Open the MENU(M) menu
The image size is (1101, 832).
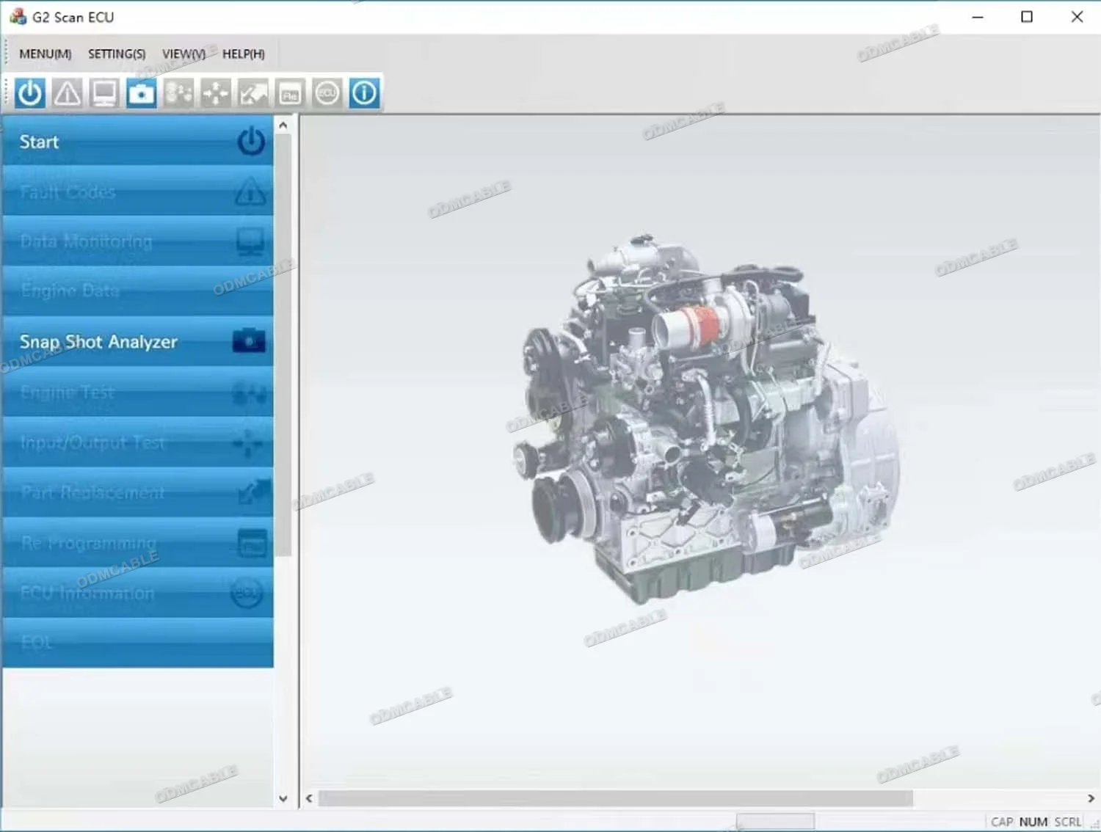point(45,54)
